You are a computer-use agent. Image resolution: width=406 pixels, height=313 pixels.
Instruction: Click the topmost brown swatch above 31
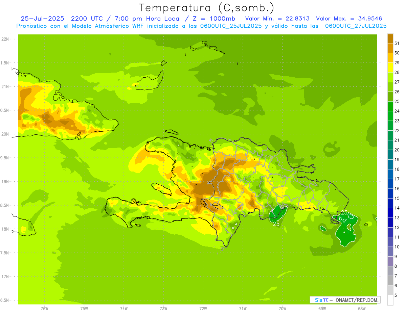(x=390, y=38)
